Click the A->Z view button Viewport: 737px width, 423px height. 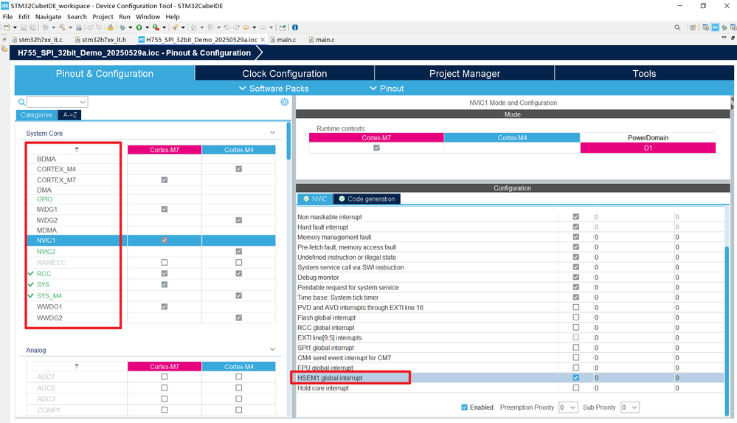point(69,115)
